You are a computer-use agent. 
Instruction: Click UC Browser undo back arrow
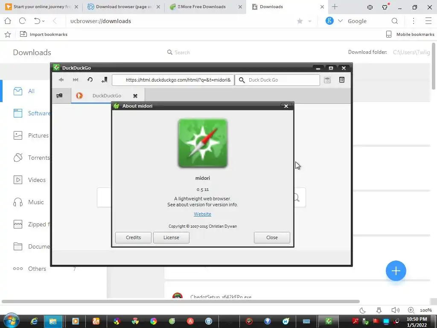pos(37,21)
